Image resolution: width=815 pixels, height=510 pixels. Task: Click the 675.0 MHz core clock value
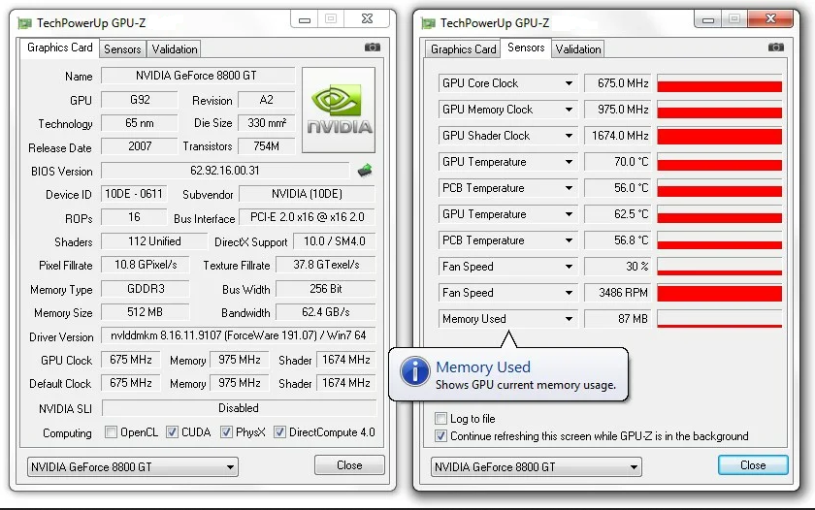tap(618, 83)
